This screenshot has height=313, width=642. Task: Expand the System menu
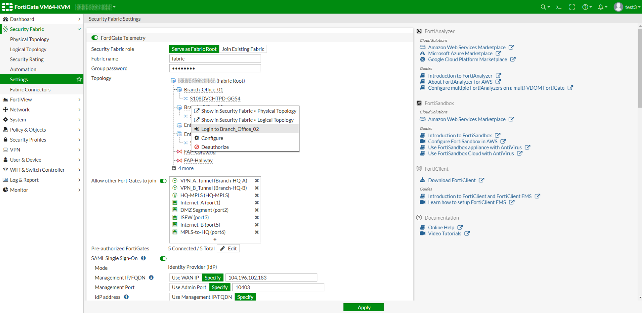click(x=42, y=120)
